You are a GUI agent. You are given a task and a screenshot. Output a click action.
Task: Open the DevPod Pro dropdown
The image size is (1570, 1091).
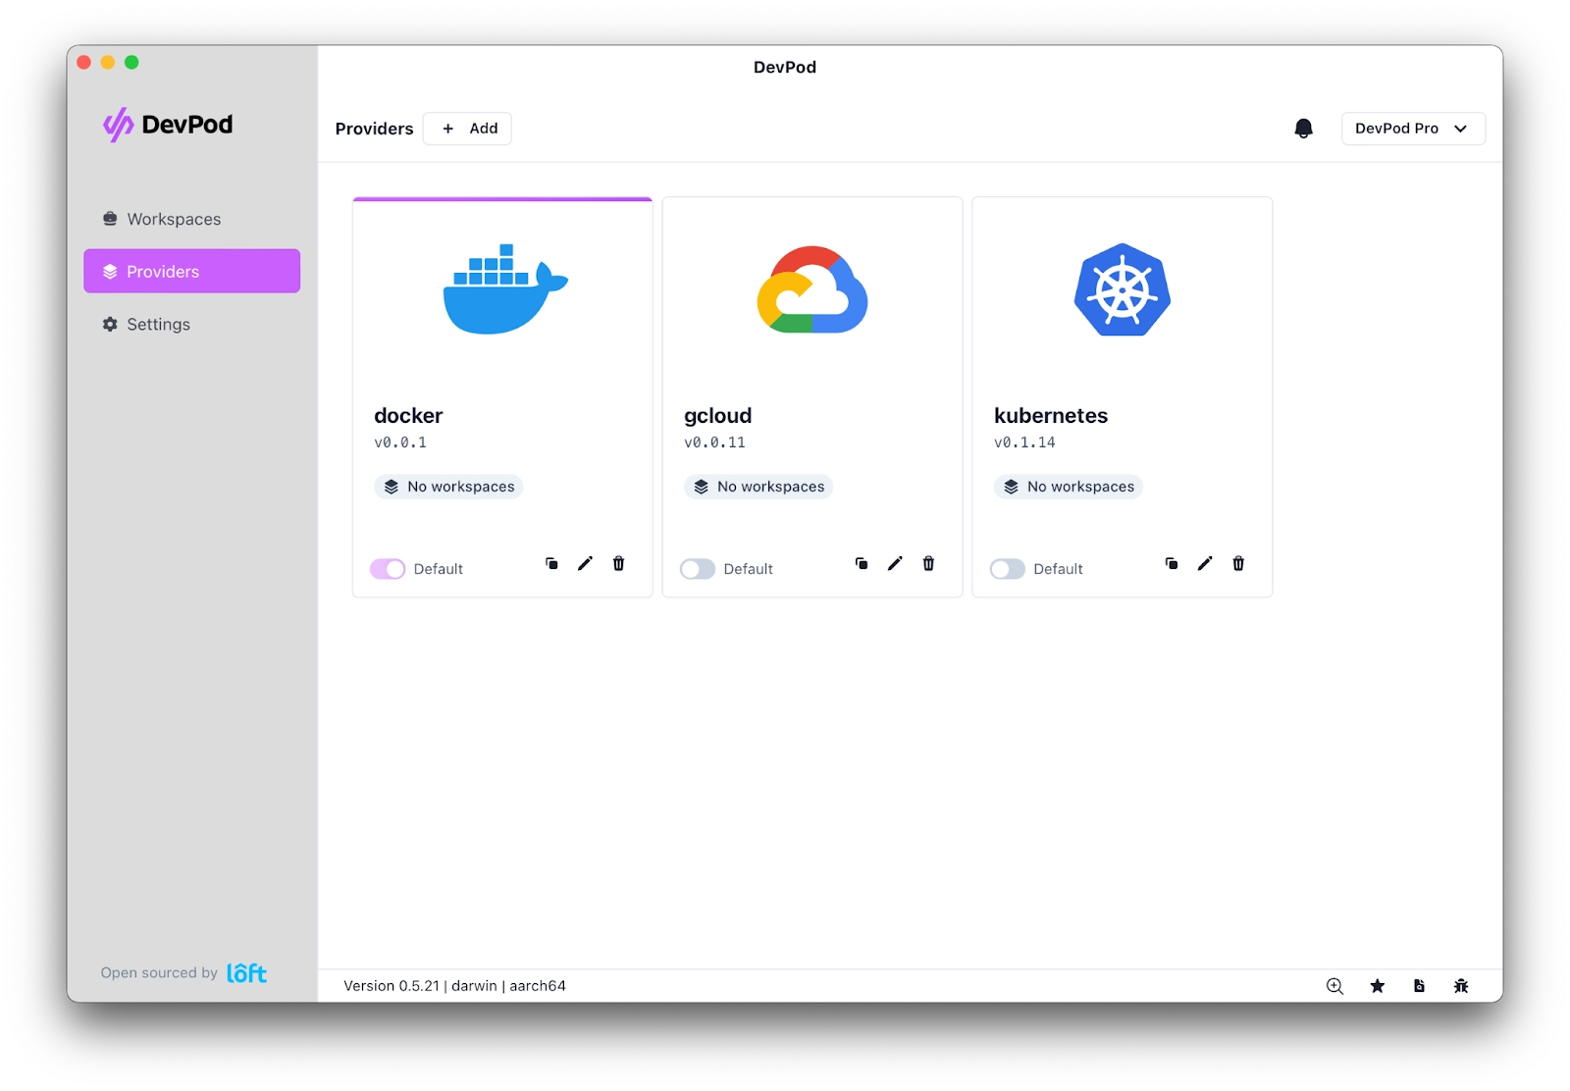(1413, 129)
